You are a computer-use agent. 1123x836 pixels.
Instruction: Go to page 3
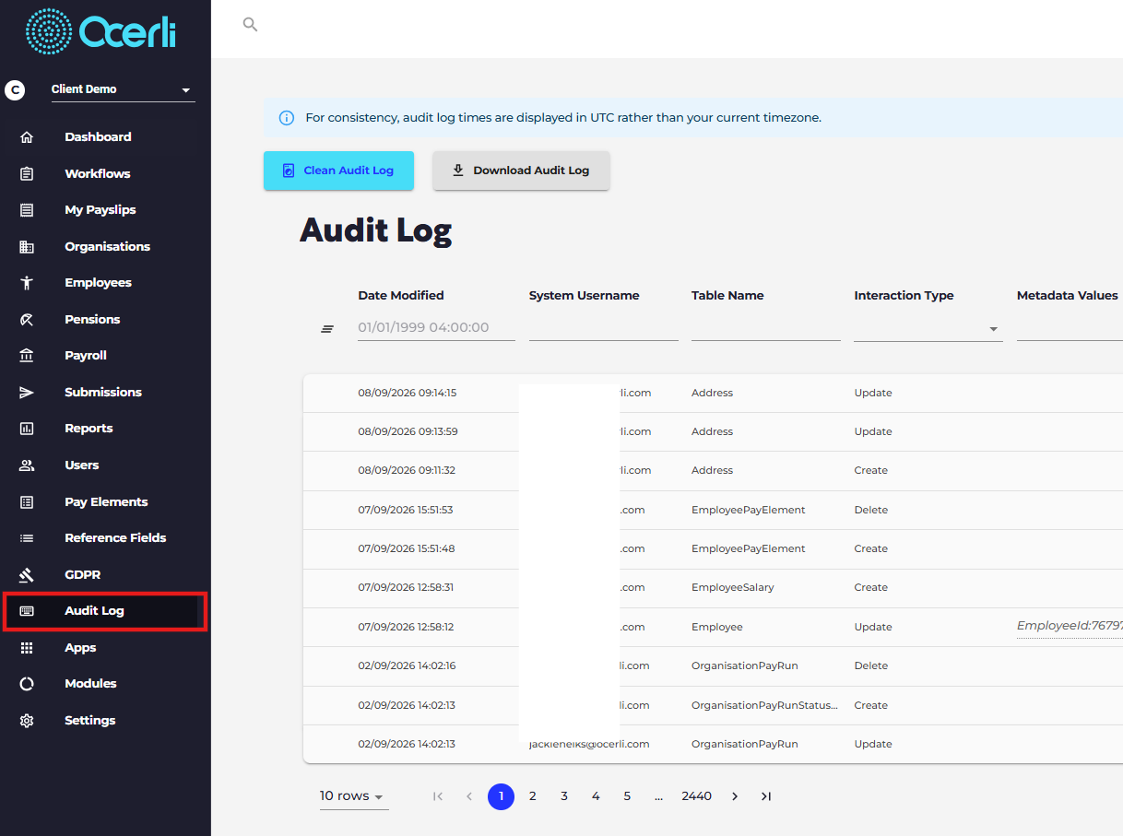tap(564, 796)
